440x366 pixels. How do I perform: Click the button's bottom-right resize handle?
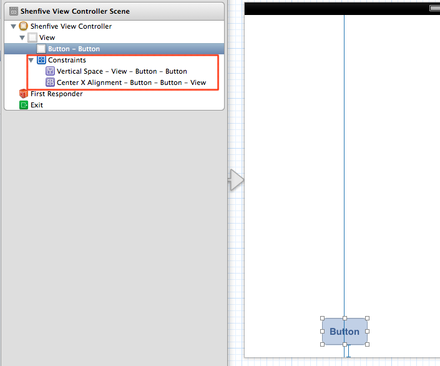coord(368,344)
